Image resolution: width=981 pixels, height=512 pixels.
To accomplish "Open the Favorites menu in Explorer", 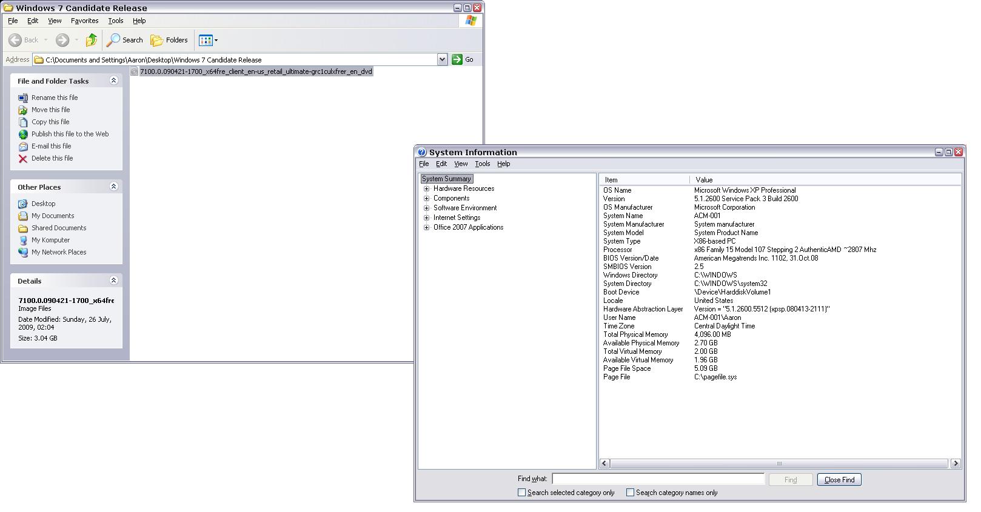I will [x=84, y=21].
